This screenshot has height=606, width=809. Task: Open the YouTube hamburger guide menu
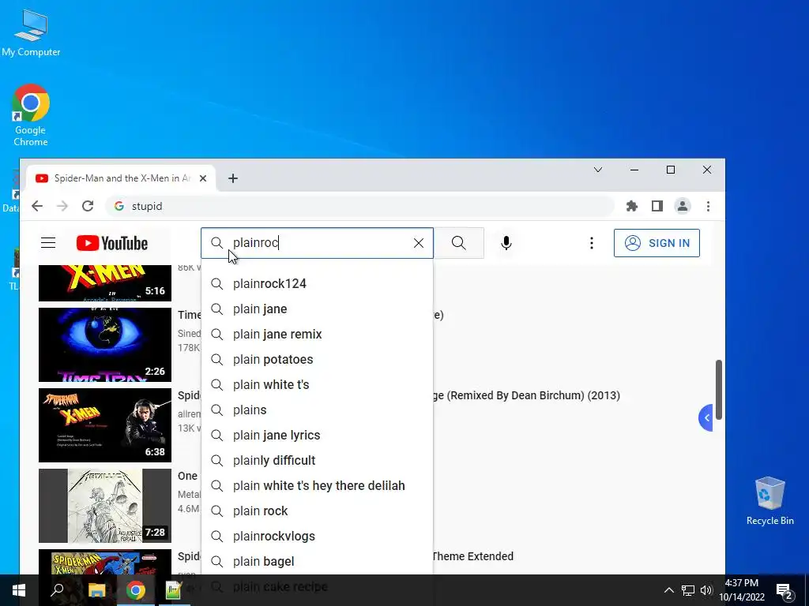[48, 243]
